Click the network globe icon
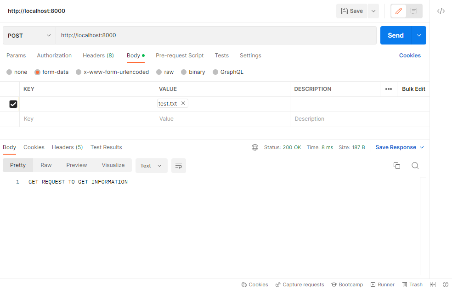Image resolution: width=452 pixels, height=290 pixels. point(255,147)
